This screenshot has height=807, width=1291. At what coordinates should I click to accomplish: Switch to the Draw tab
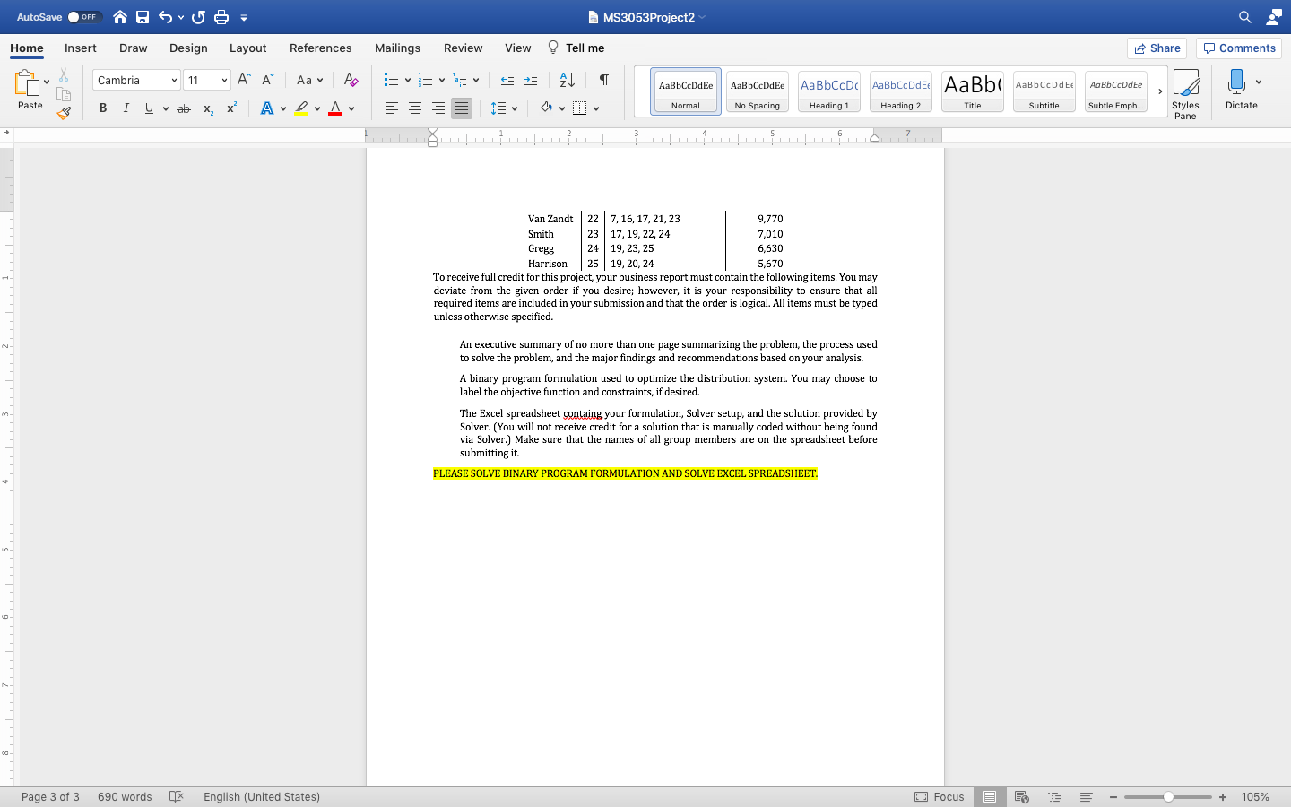click(134, 48)
